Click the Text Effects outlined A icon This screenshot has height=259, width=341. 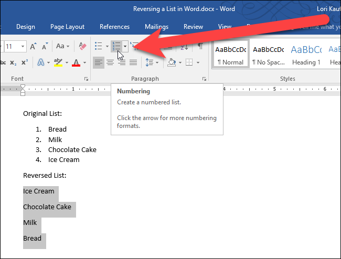41,62
